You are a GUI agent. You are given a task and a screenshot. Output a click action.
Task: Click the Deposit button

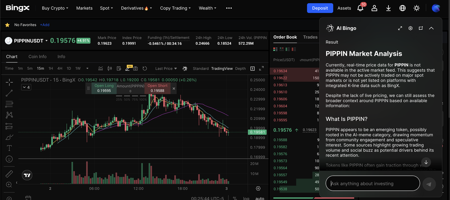[x=320, y=8]
